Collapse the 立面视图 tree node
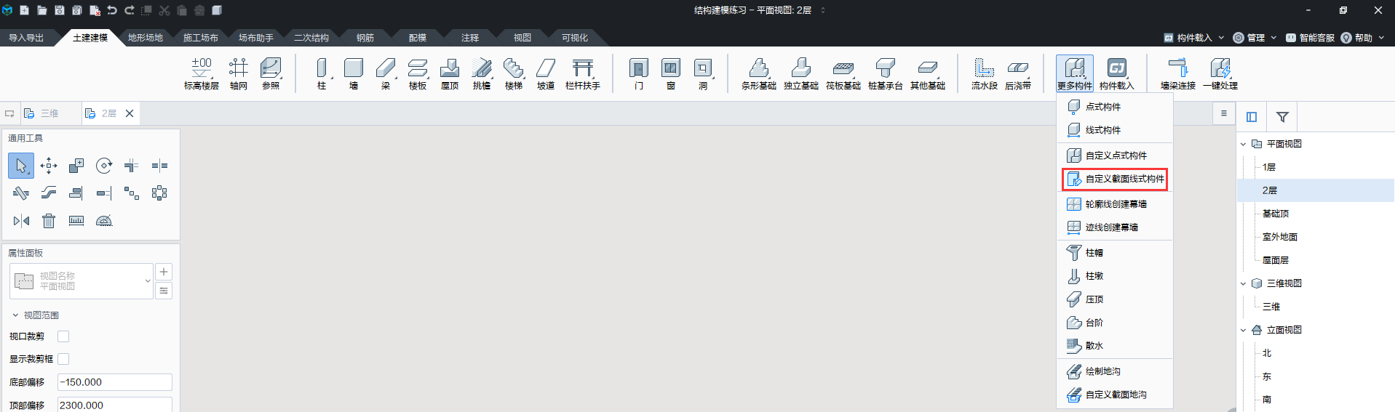The image size is (1395, 412). click(x=1243, y=330)
